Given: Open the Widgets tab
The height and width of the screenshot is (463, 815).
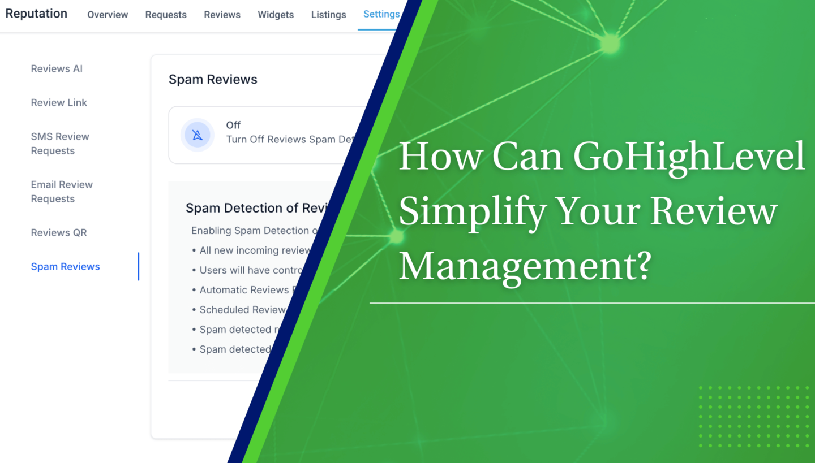Looking at the screenshot, I should tap(276, 15).
